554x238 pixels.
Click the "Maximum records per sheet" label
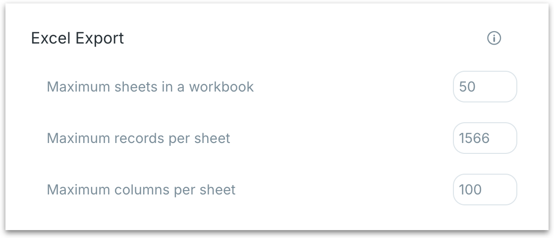click(x=138, y=138)
